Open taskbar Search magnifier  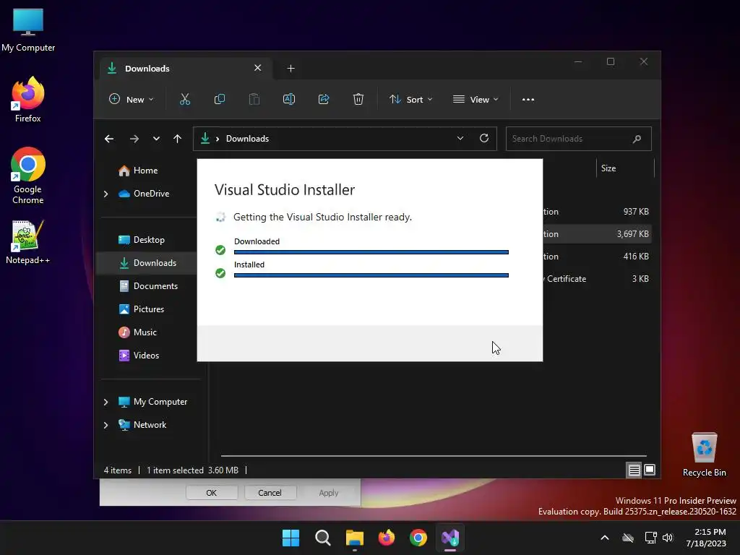click(x=323, y=538)
